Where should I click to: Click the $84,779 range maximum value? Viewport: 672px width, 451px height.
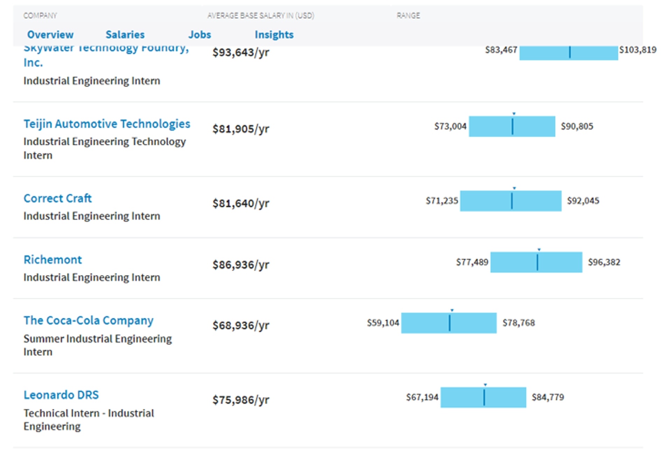548,397
